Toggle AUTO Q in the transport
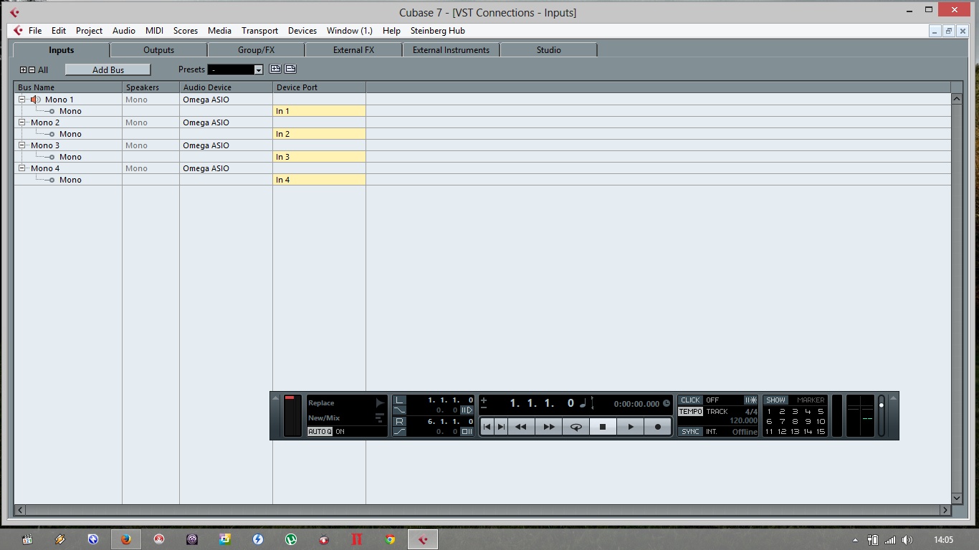979x550 pixels. (320, 432)
